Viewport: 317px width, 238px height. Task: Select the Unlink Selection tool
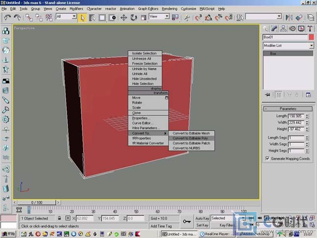(x=39, y=18)
